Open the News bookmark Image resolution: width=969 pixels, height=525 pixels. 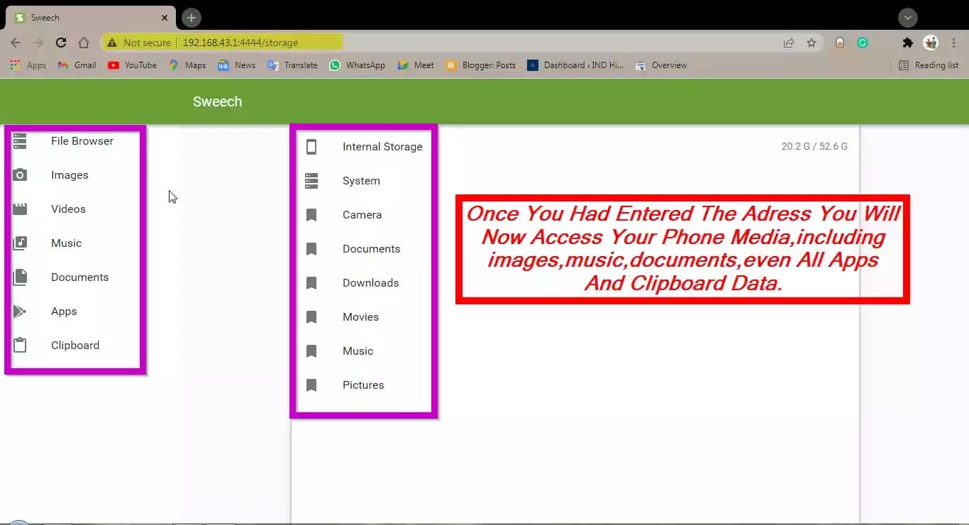(237, 65)
